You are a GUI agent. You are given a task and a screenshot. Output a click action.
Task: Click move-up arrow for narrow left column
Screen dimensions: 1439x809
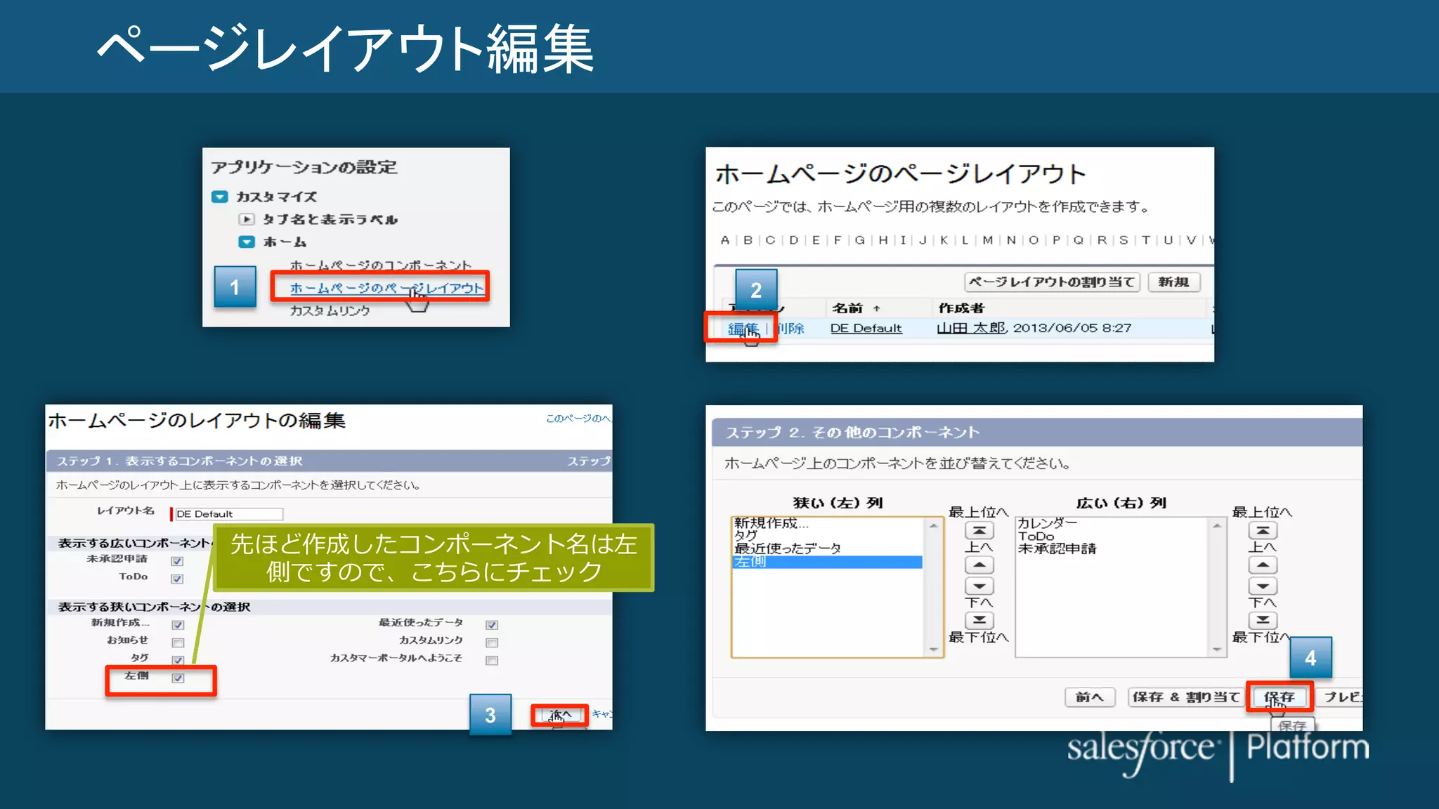tap(979, 565)
